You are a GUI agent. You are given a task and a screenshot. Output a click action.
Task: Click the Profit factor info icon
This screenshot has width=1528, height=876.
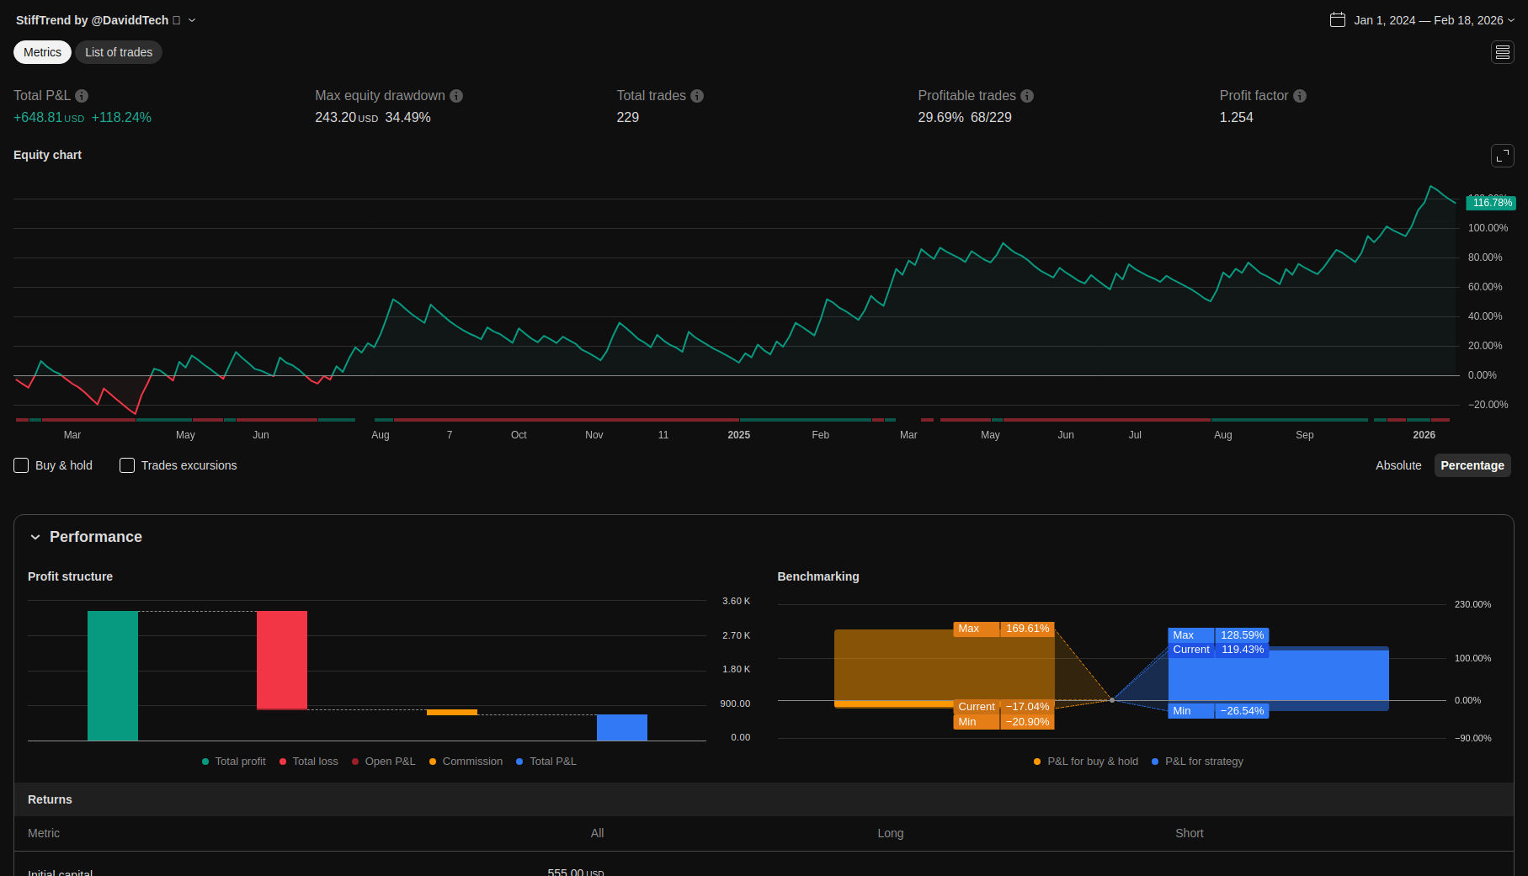tap(1300, 96)
